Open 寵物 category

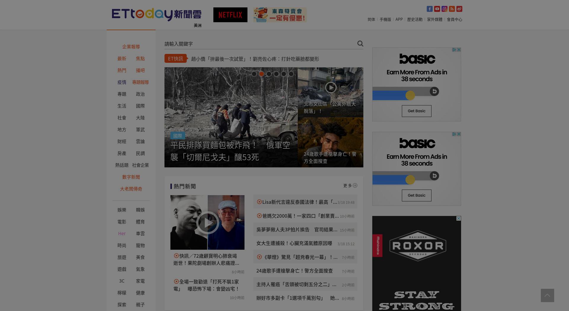140,246
